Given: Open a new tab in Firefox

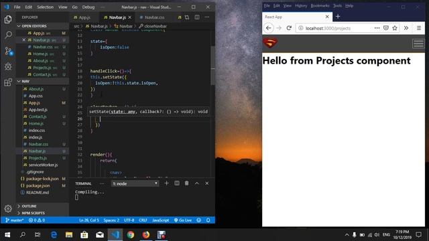Looking at the screenshot, I should (338, 16).
